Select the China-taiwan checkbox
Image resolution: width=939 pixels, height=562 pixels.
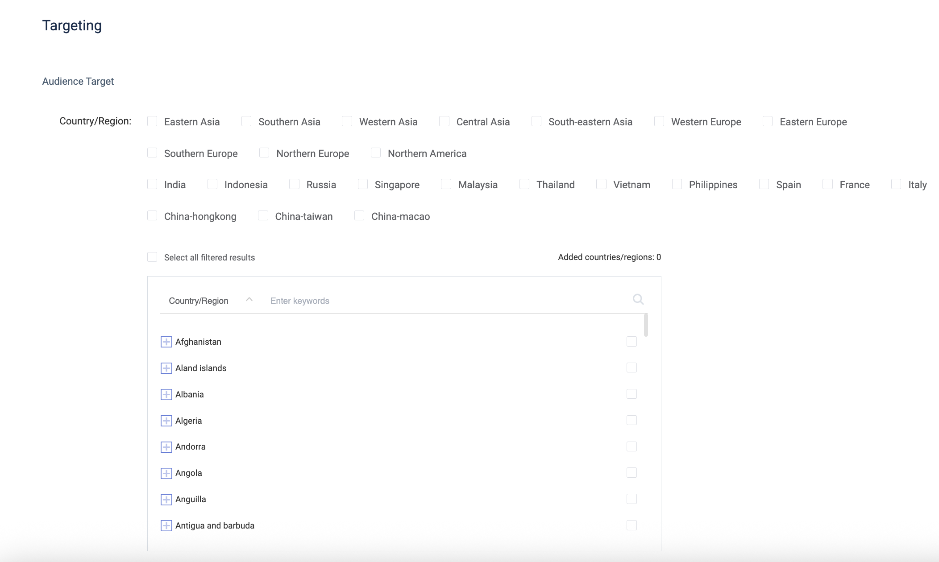point(263,216)
